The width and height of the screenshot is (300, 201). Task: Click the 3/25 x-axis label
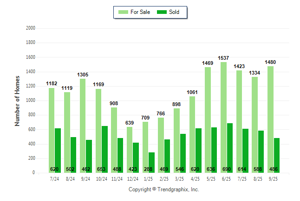click(180, 178)
